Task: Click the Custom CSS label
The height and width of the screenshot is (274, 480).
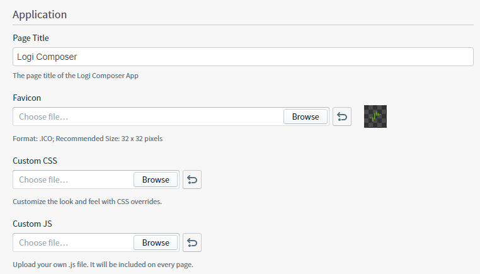Action: pyautogui.click(x=35, y=161)
